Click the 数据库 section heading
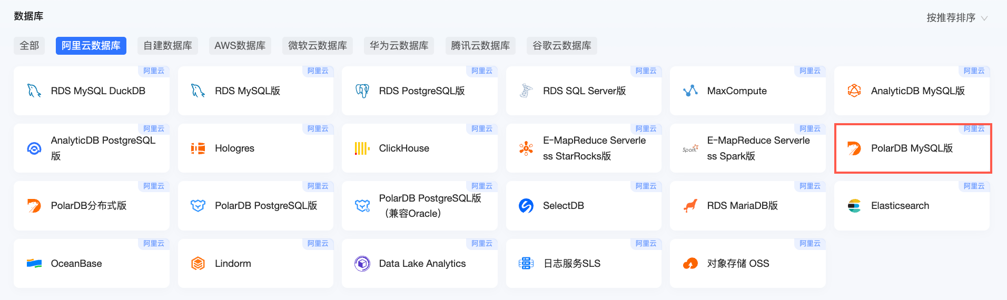This screenshot has width=1007, height=300. pyautogui.click(x=28, y=16)
